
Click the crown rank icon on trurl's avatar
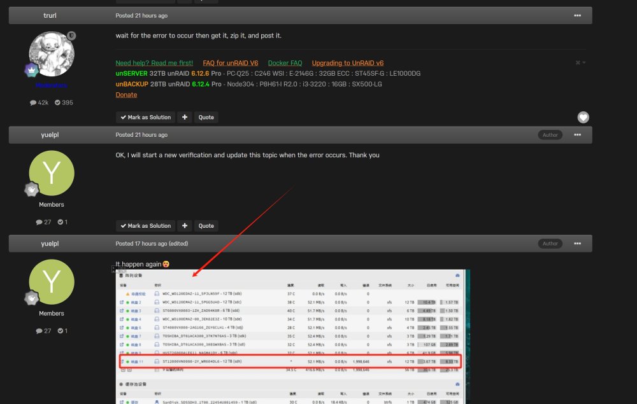tap(31, 70)
